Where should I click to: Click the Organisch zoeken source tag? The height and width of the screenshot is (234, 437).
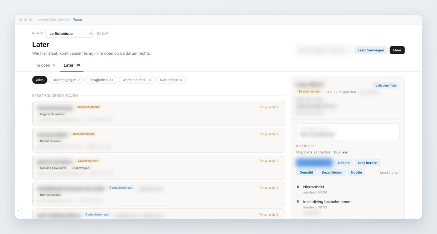pyautogui.click(x=52, y=114)
